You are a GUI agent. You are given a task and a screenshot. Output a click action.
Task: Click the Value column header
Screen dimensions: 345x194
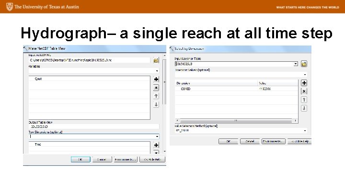point(277,83)
